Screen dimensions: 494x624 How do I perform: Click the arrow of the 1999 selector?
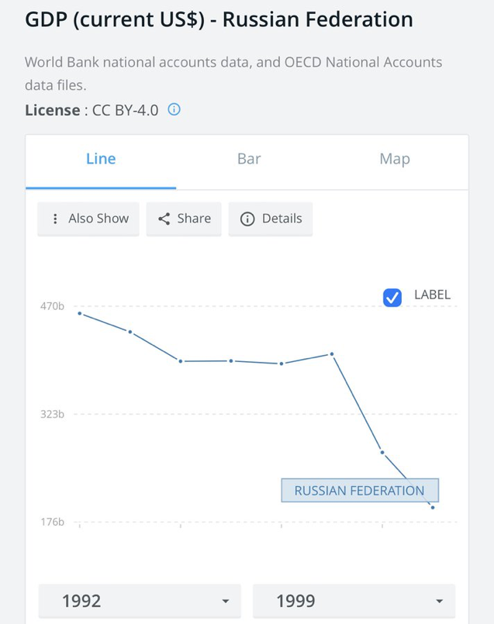(440, 601)
